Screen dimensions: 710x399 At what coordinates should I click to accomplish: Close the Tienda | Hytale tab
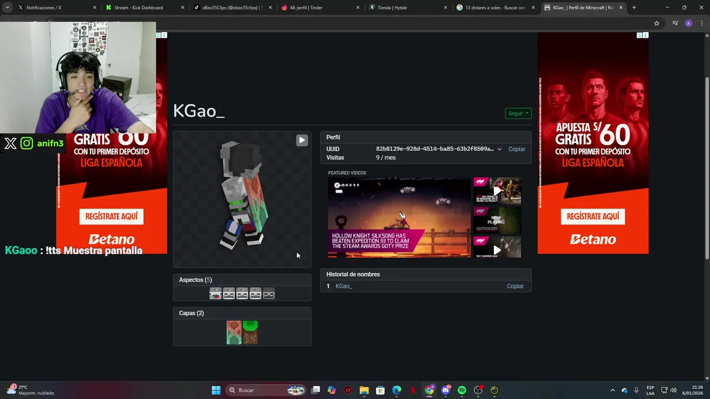(445, 8)
